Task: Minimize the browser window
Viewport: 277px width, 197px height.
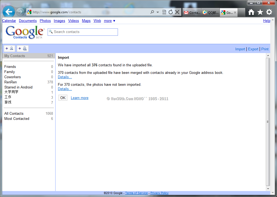Action: click(251, 3)
